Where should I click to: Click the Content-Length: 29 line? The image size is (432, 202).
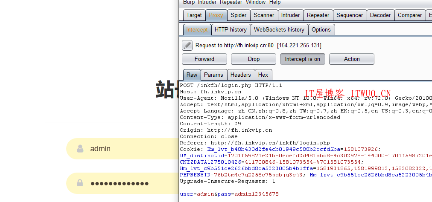210,124
